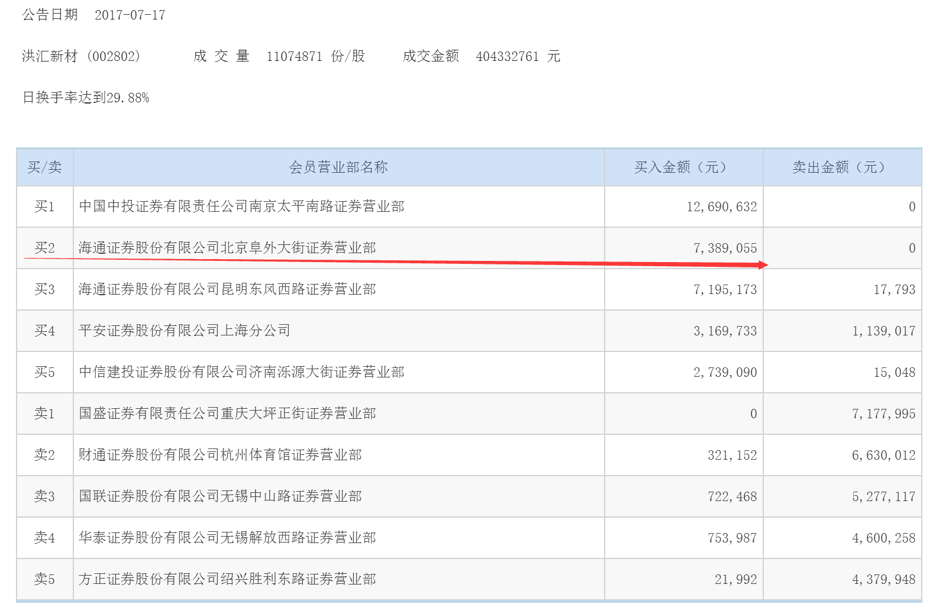Image resolution: width=936 pixels, height=607 pixels.
Task: Click buy amount 2,739,090
Action: pyautogui.click(x=725, y=372)
